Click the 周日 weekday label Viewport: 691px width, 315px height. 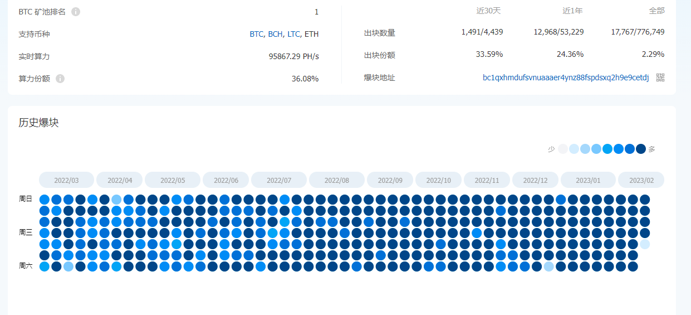point(26,198)
